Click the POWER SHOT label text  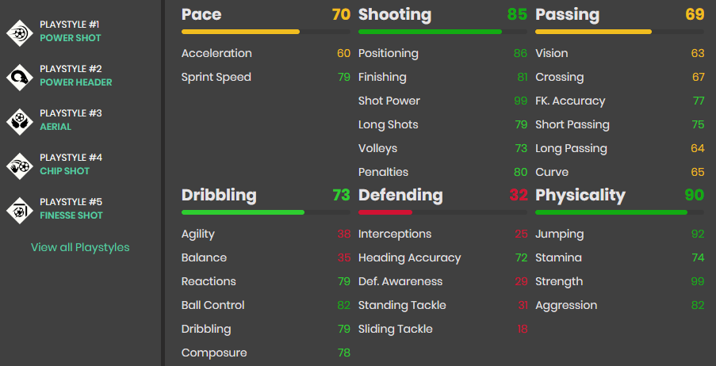tap(71, 38)
